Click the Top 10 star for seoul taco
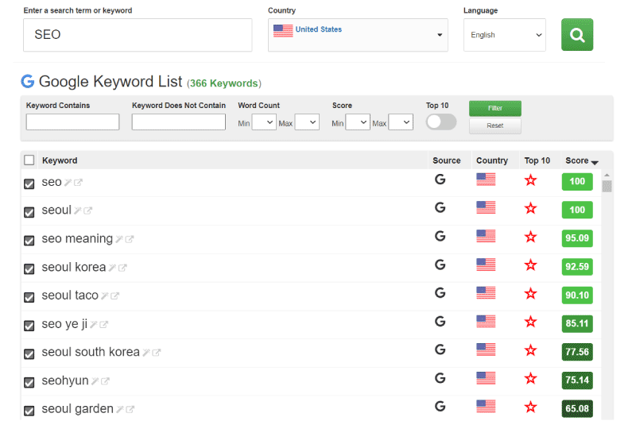Screen dimensions: 636x421 coord(530,294)
